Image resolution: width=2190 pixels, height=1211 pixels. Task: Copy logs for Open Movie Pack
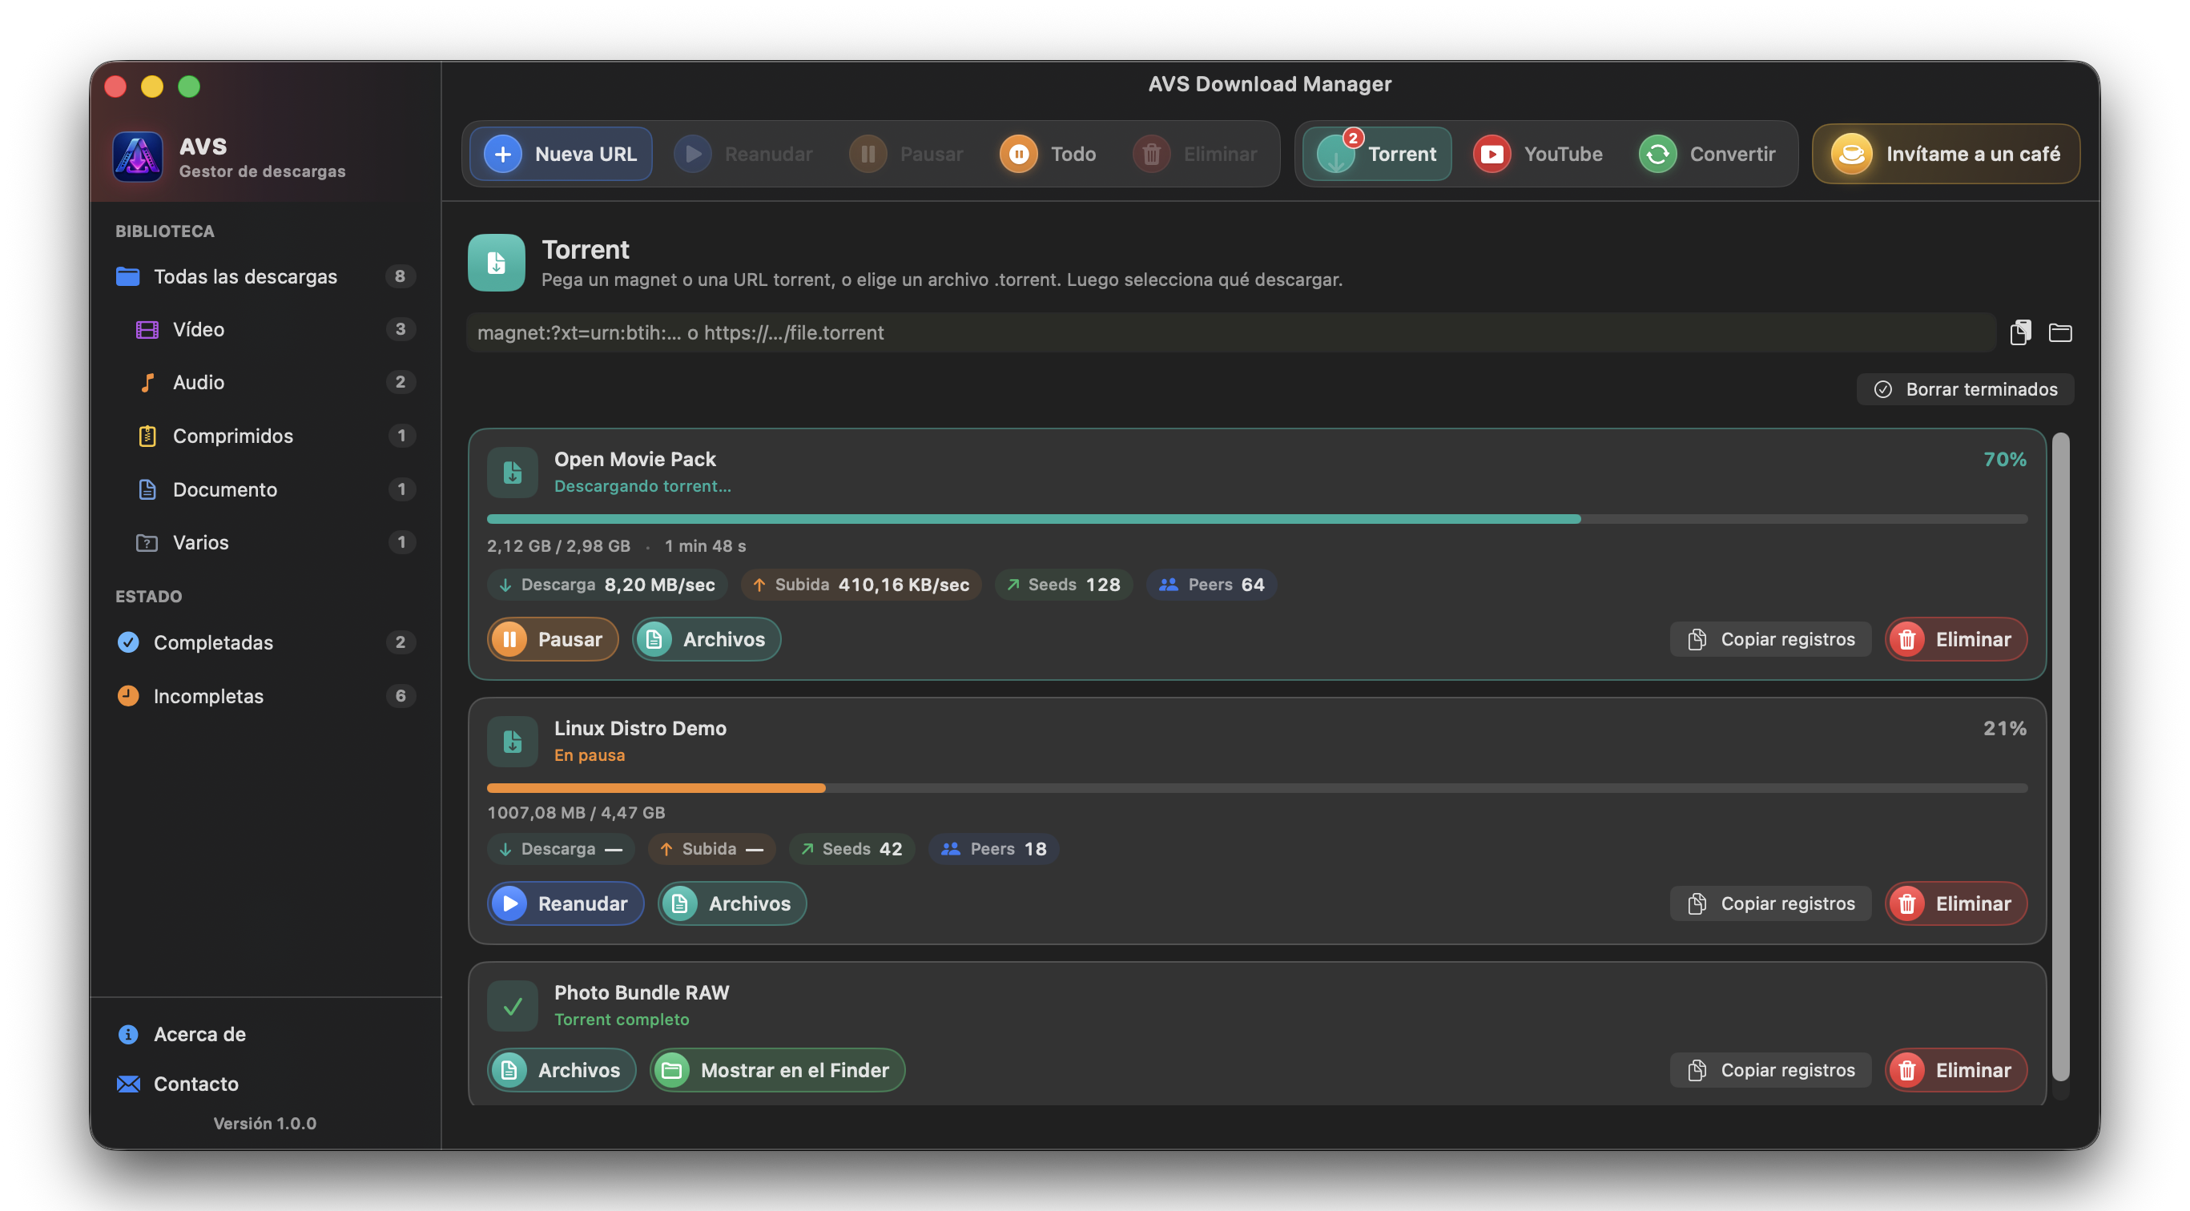[1770, 639]
